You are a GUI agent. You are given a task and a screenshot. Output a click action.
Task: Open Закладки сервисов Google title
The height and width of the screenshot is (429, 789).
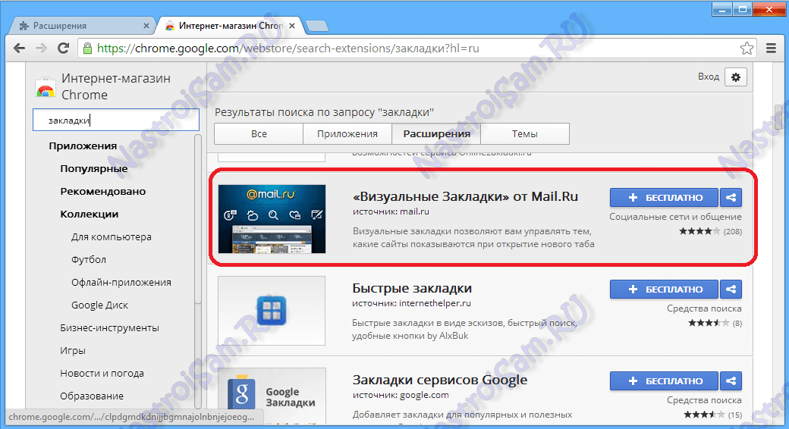[x=440, y=380]
